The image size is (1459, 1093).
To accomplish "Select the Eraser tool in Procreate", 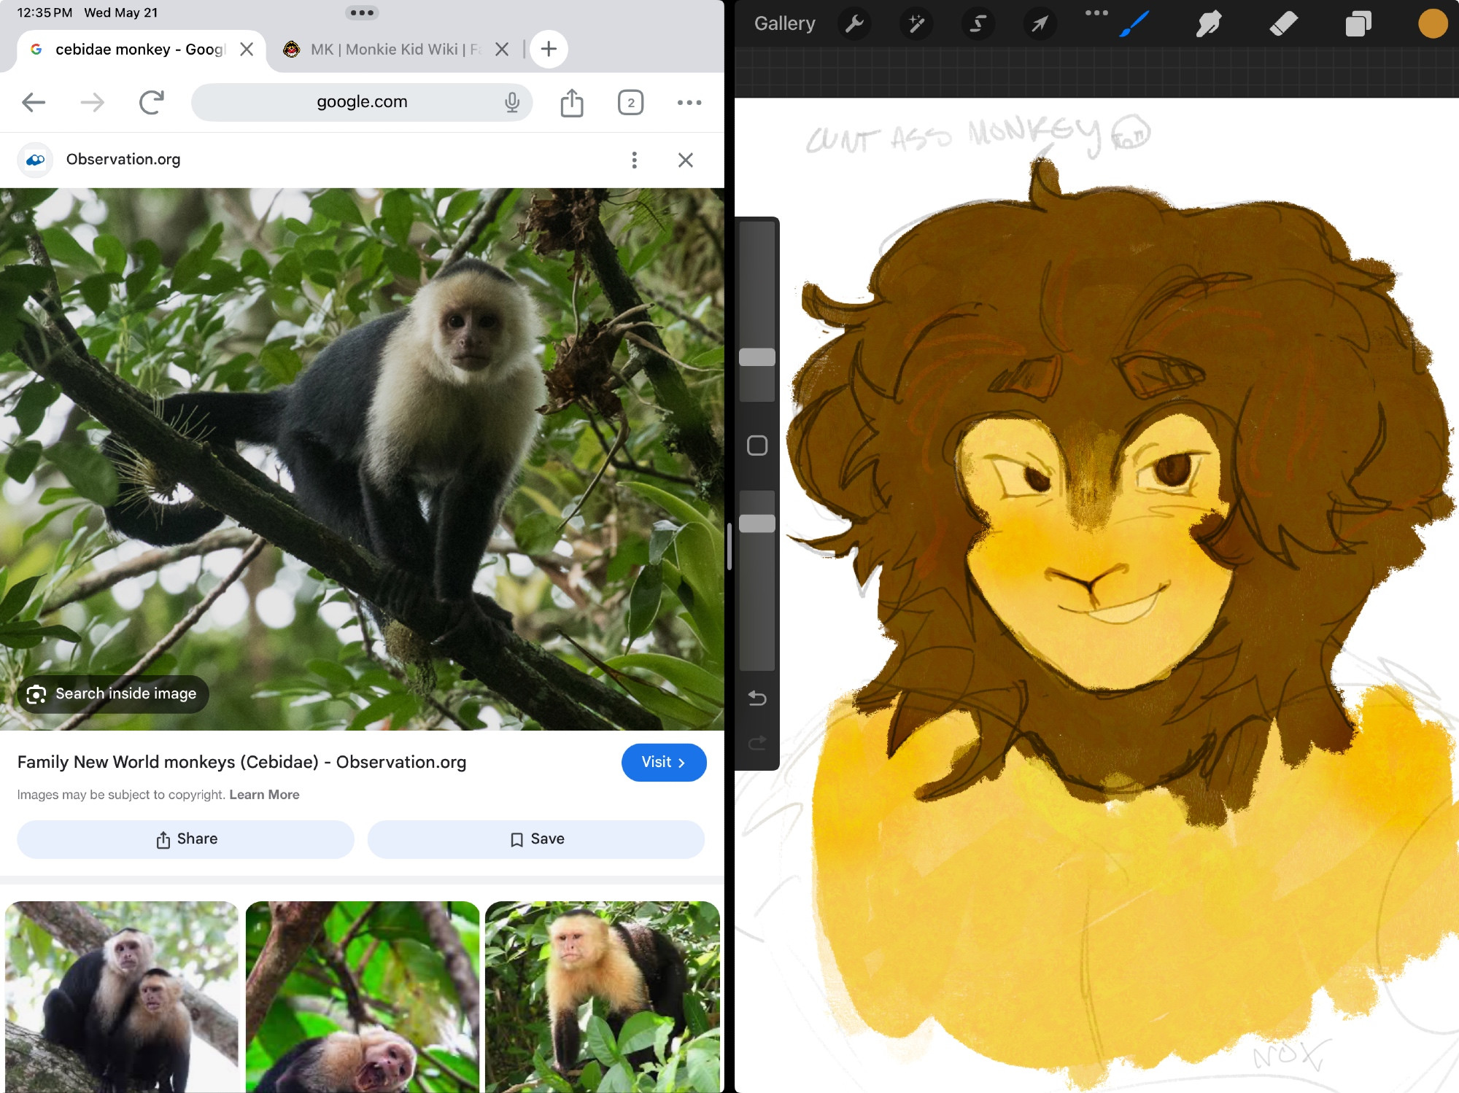I will tap(1283, 24).
